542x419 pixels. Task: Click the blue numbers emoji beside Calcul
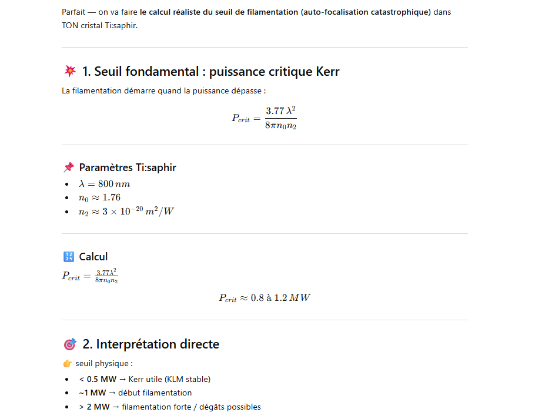69,257
